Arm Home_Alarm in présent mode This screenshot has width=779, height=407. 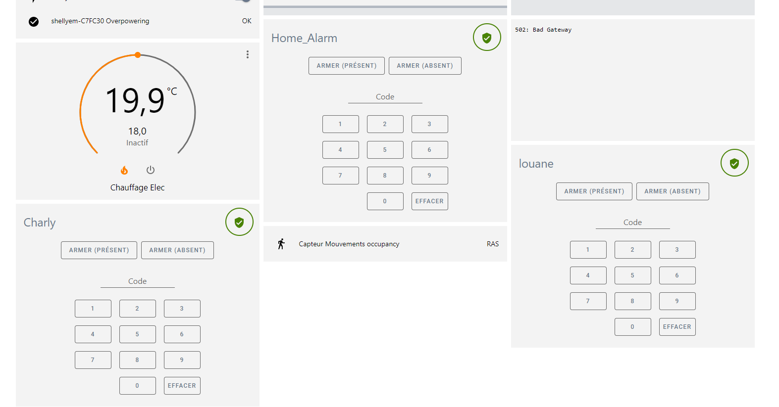[347, 66]
